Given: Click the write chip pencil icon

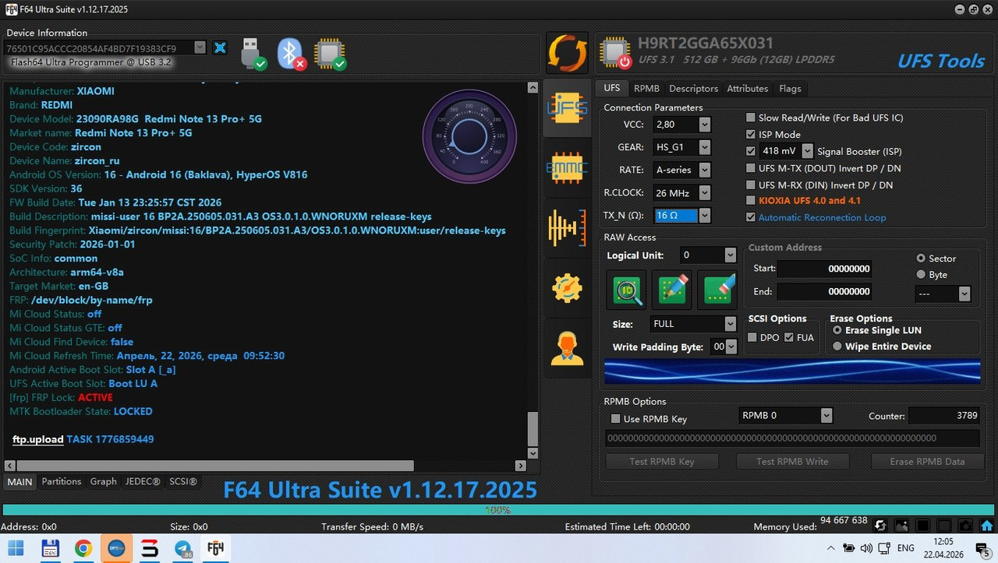Looking at the screenshot, I should coord(672,290).
